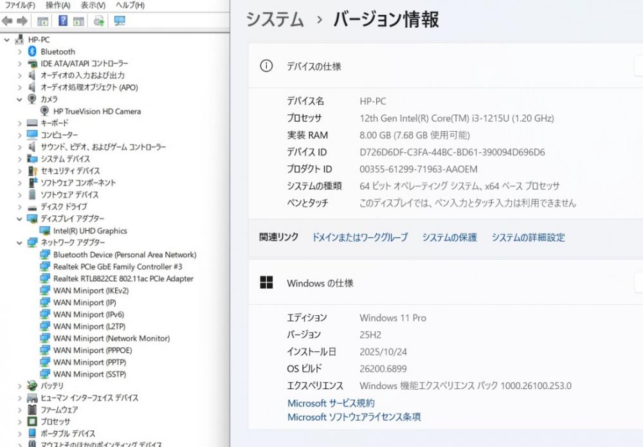This screenshot has width=643, height=447.
Task: Click the printer-like update toolbar icon
Action: click(x=99, y=21)
